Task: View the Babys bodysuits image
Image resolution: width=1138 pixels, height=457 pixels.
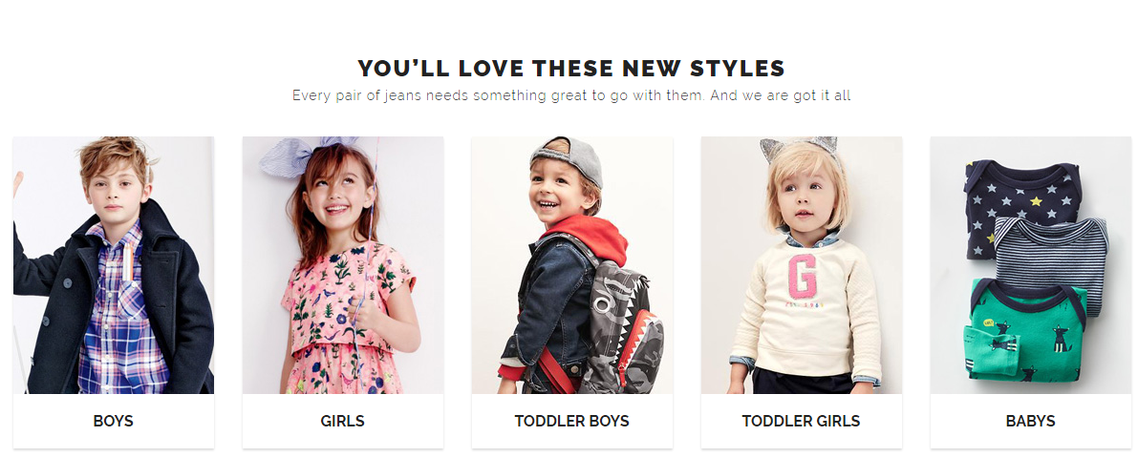Action: 1031,265
